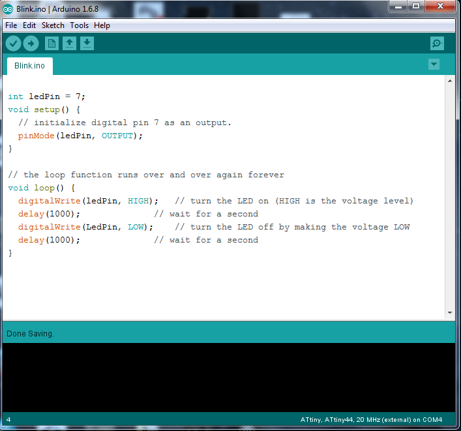Click the second 'delay(1000);' statement

click(x=49, y=240)
